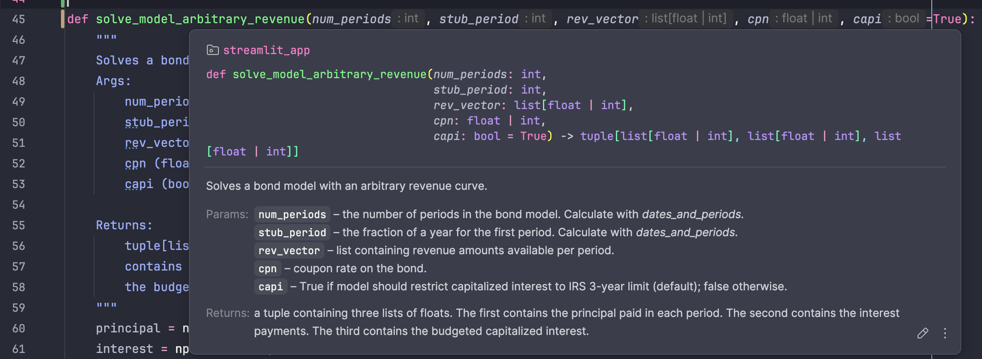The image size is (982, 359).
Task: Click rev_vector parameter in editor line 45
Action: click(602, 19)
